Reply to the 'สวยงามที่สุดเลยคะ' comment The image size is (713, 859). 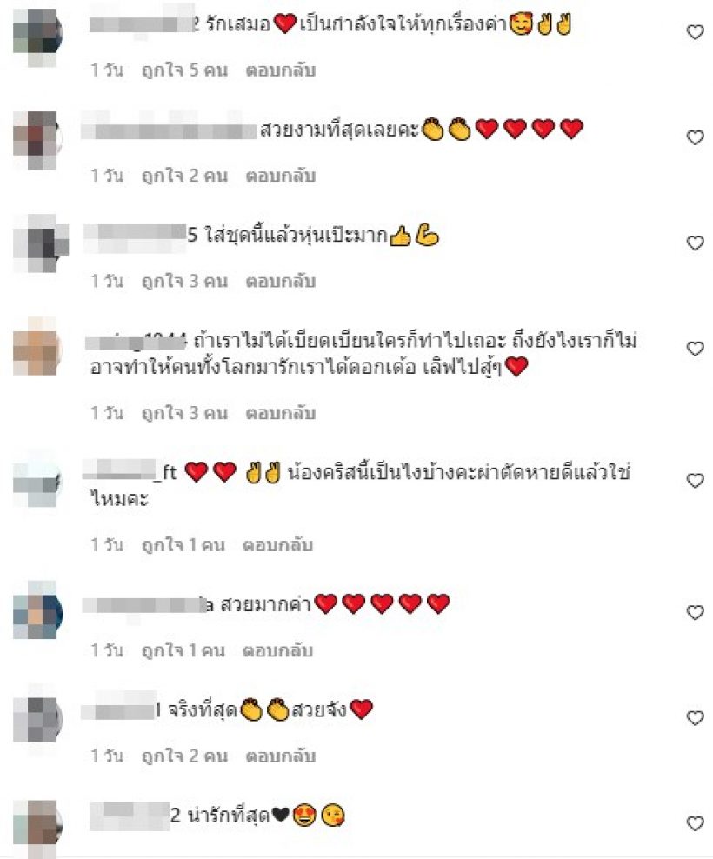[x=281, y=176]
